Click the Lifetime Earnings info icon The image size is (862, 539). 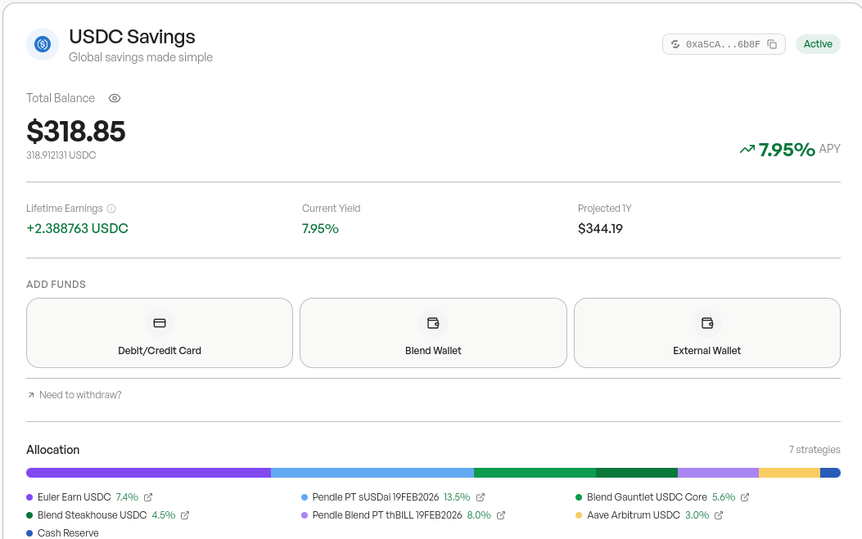[111, 209]
